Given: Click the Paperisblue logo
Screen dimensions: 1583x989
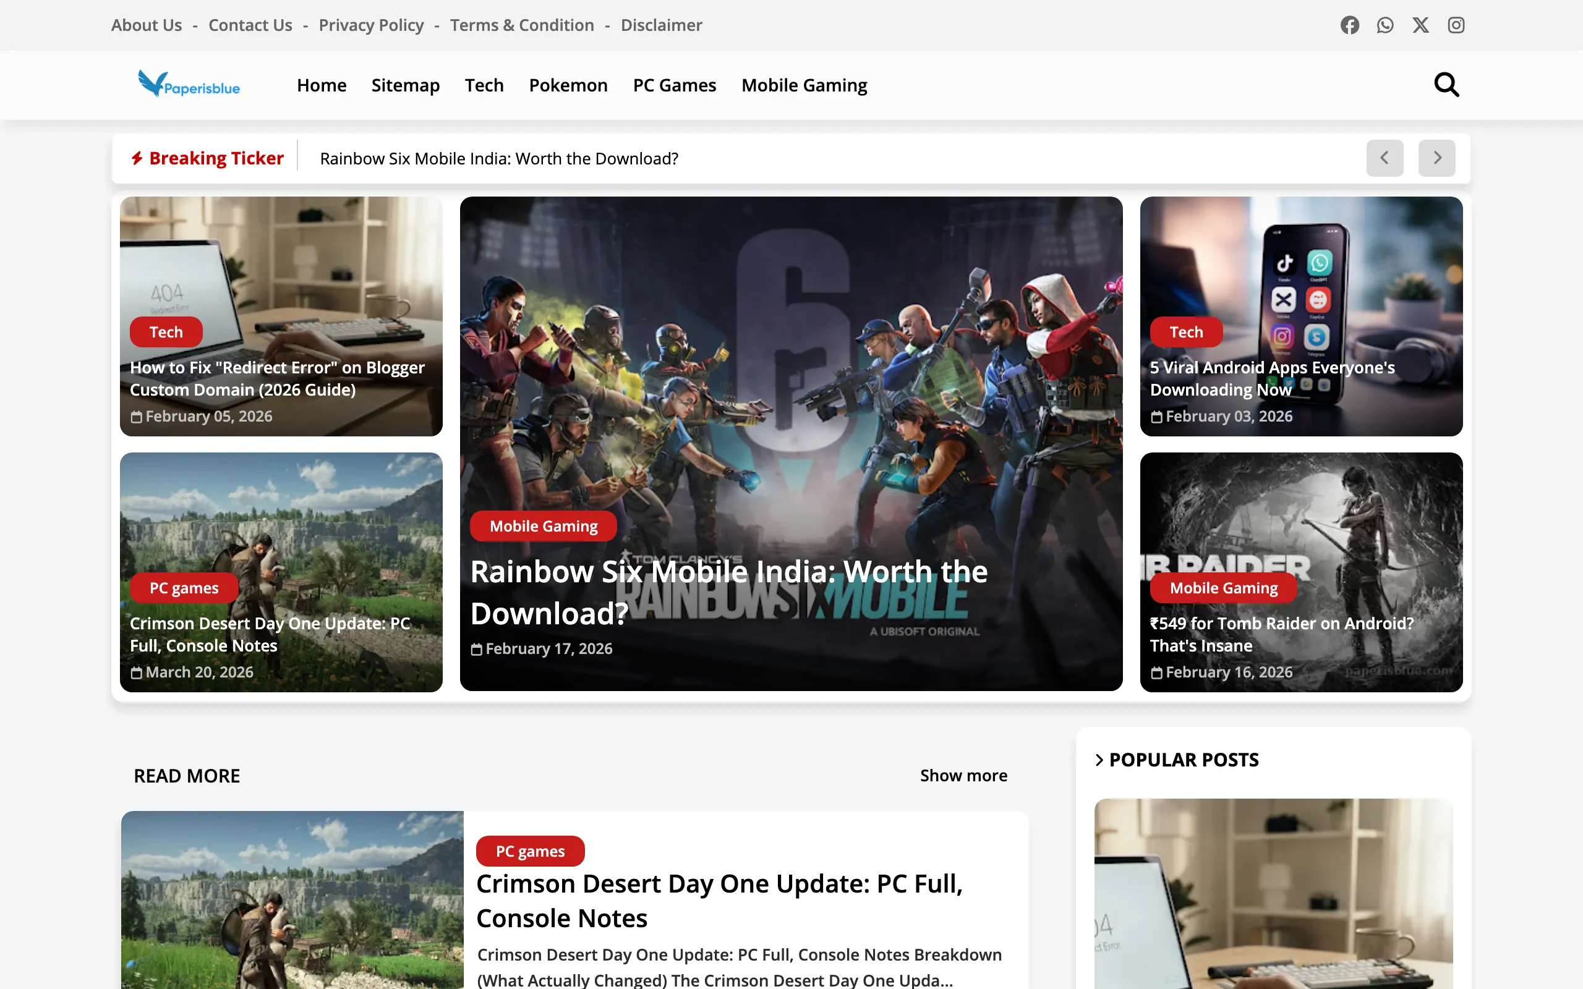Looking at the screenshot, I should click(189, 83).
